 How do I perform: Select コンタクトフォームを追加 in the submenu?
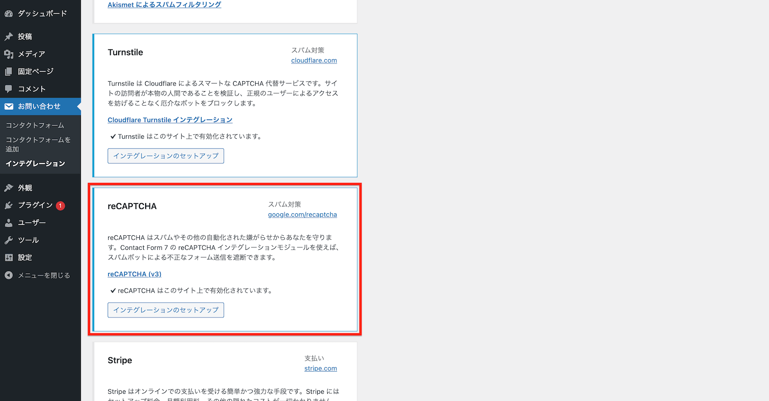[x=37, y=144]
